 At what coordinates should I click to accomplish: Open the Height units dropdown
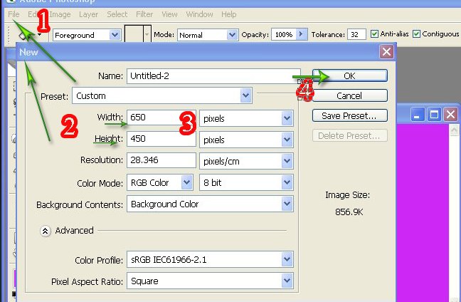(246, 140)
